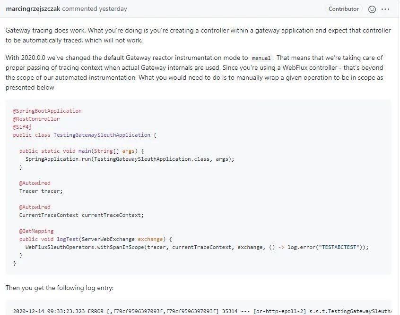
Task: Open the emoji reaction picker
Action: coord(372,9)
